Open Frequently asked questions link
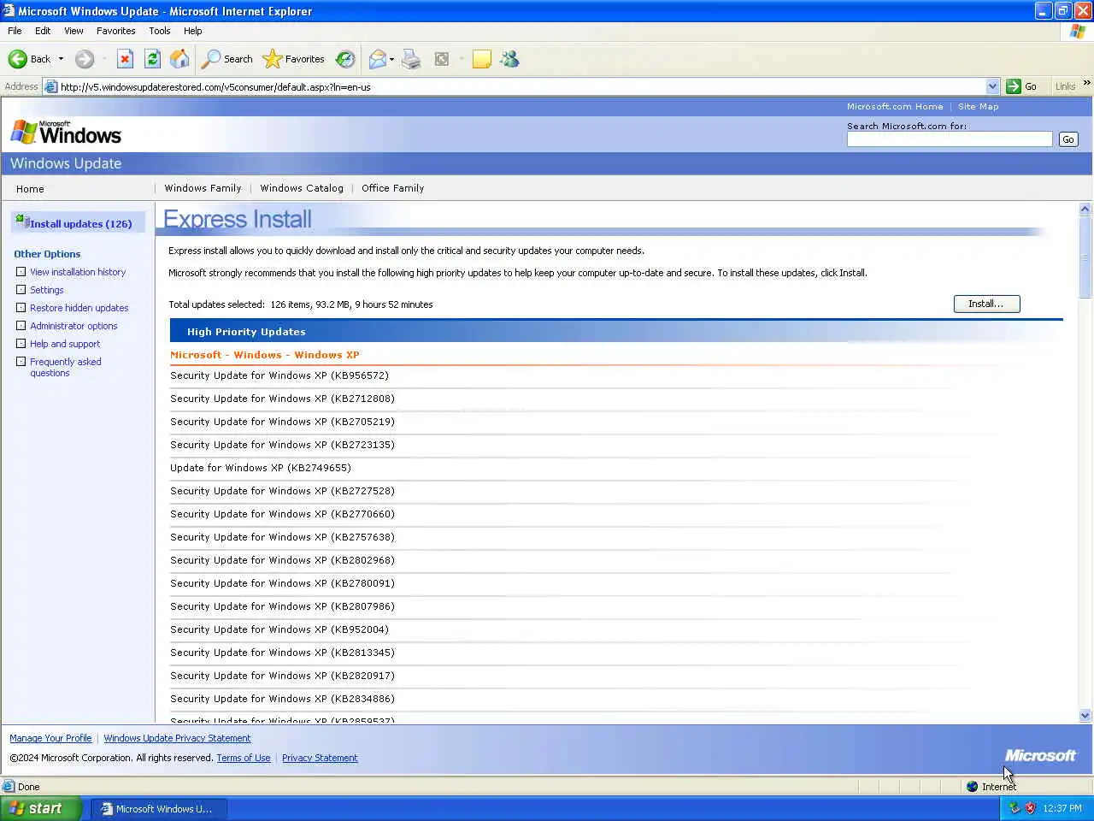The height and width of the screenshot is (821, 1094). (x=66, y=367)
